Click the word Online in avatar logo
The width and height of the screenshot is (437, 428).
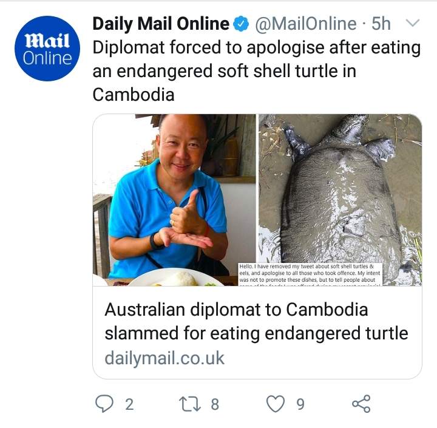(x=47, y=58)
